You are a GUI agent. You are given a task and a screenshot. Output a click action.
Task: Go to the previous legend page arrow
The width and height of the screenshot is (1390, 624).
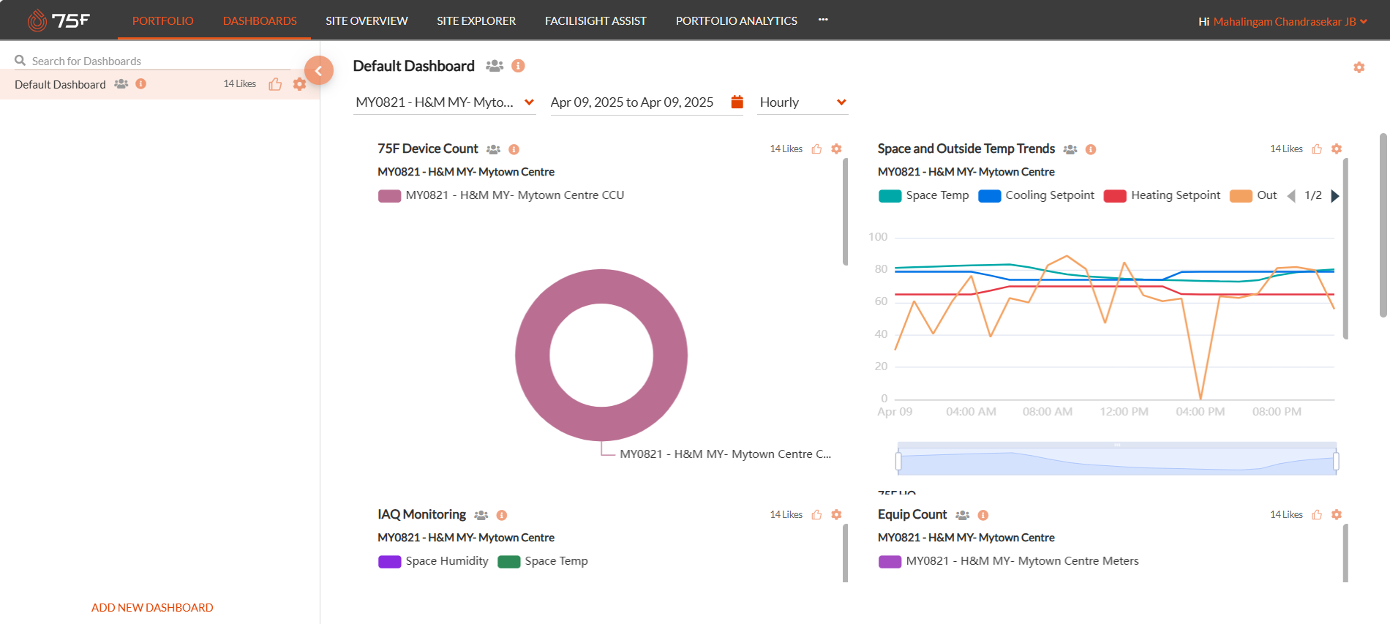click(x=1291, y=195)
